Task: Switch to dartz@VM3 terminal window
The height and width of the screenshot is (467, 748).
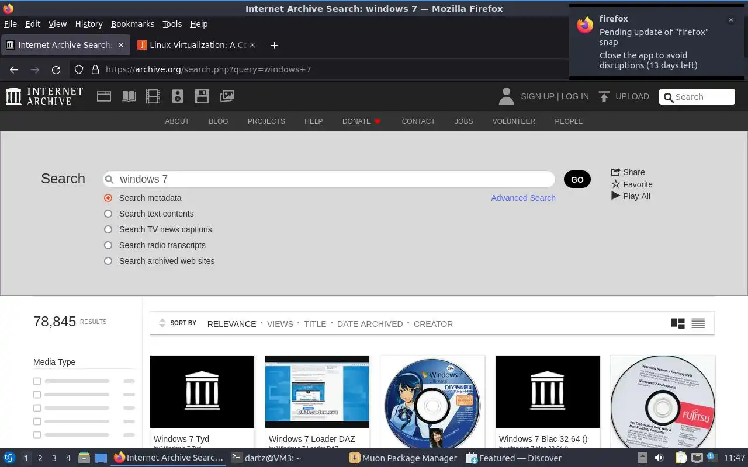Action: coord(266,458)
